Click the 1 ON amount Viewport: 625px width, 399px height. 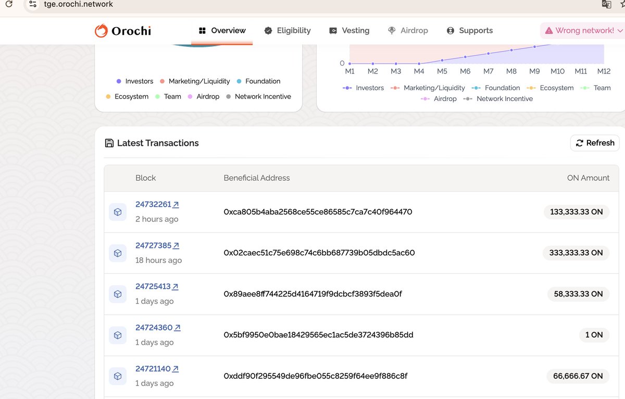click(594, 335)
